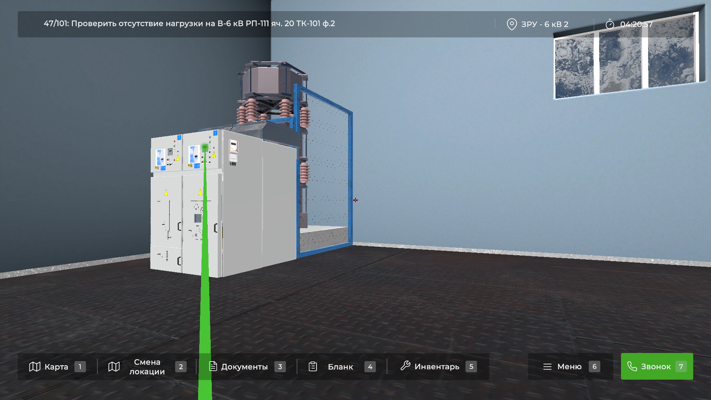
Task: Click the current task description text
Action: [x=189, y=24]
